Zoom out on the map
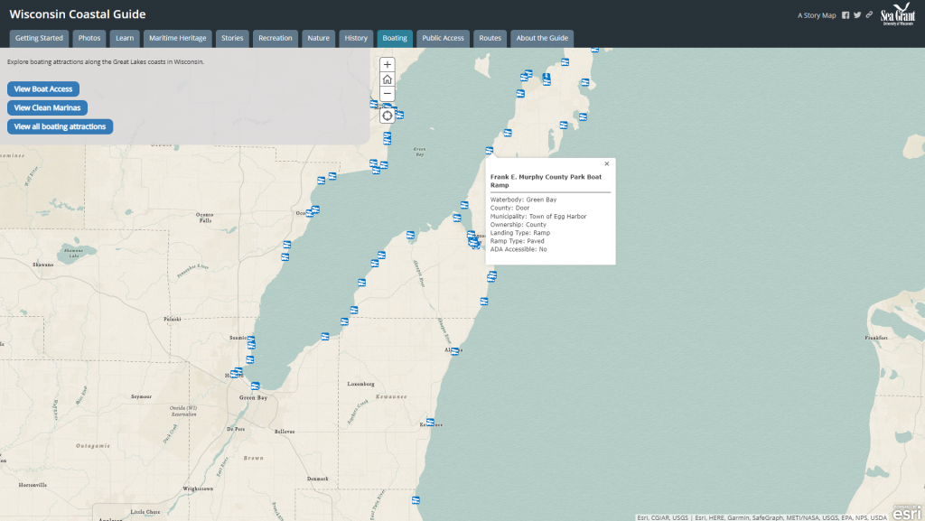925x521 pixels. coord(387,94)
